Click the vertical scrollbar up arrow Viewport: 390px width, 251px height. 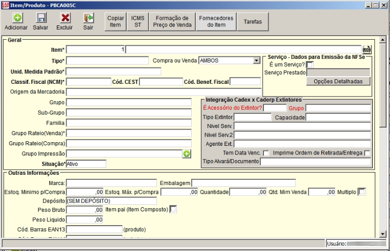pos(382,40)
